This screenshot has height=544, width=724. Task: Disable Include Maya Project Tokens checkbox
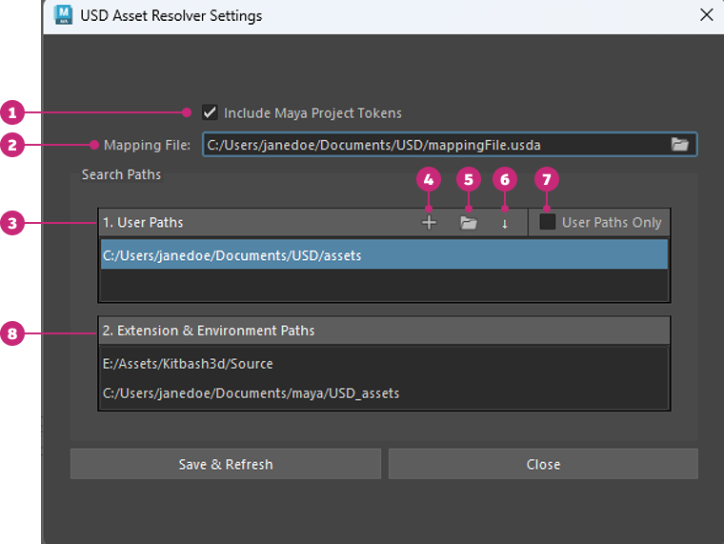coord(211,112)
